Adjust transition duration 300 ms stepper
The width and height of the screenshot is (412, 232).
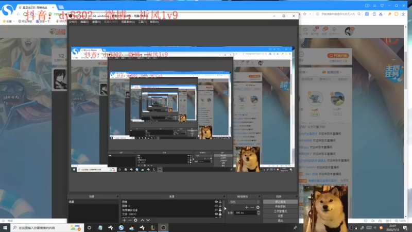click(259, 213)
